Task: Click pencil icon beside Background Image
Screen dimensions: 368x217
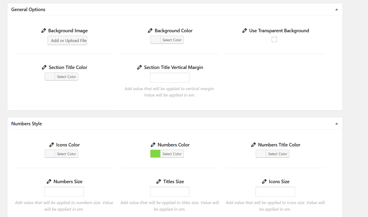Action: [x=44, y=31]
